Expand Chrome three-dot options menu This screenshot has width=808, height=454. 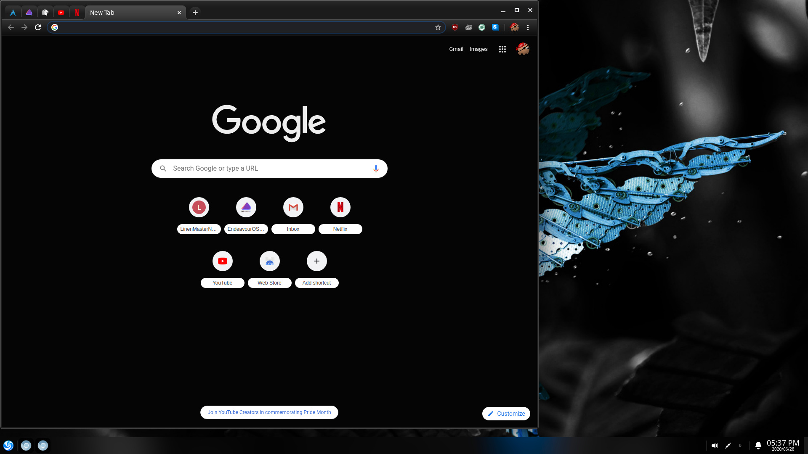(528, 27)
